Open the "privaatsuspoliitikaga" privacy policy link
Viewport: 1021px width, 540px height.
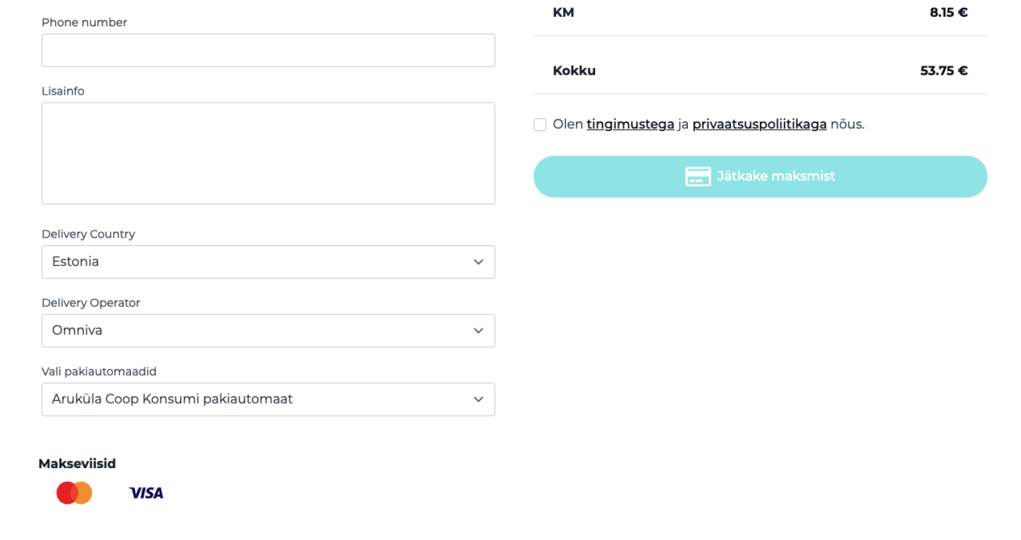pyautogui.click(x=759, y=124)
